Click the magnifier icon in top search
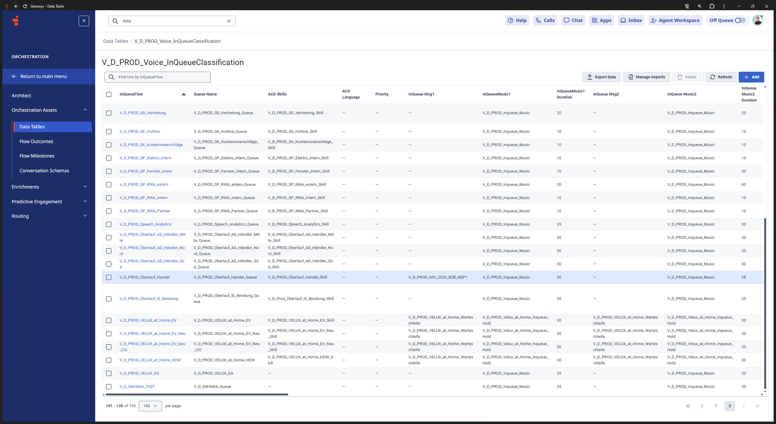Image resolution: width=776 pixels, height=424 pixels. point(115,21)
